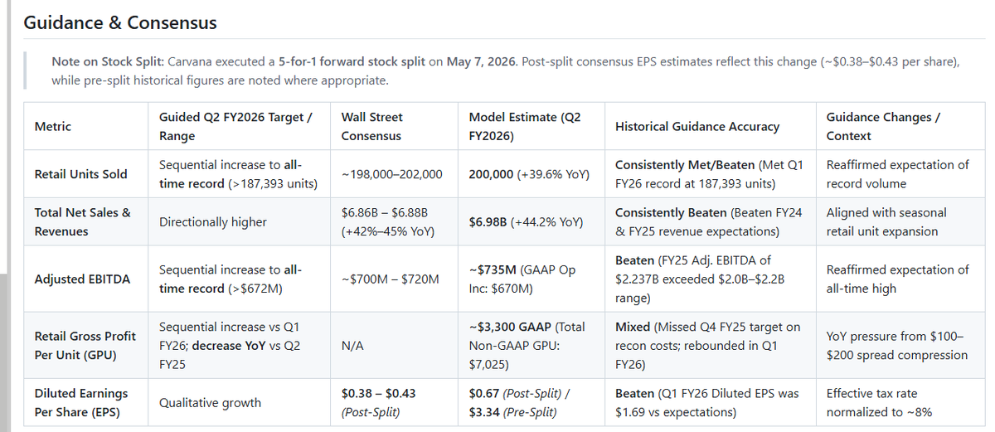Click the '(>187,393 units)' guidance cell
Viewport: 995px width, 432px height.
(x=271, y=183)
